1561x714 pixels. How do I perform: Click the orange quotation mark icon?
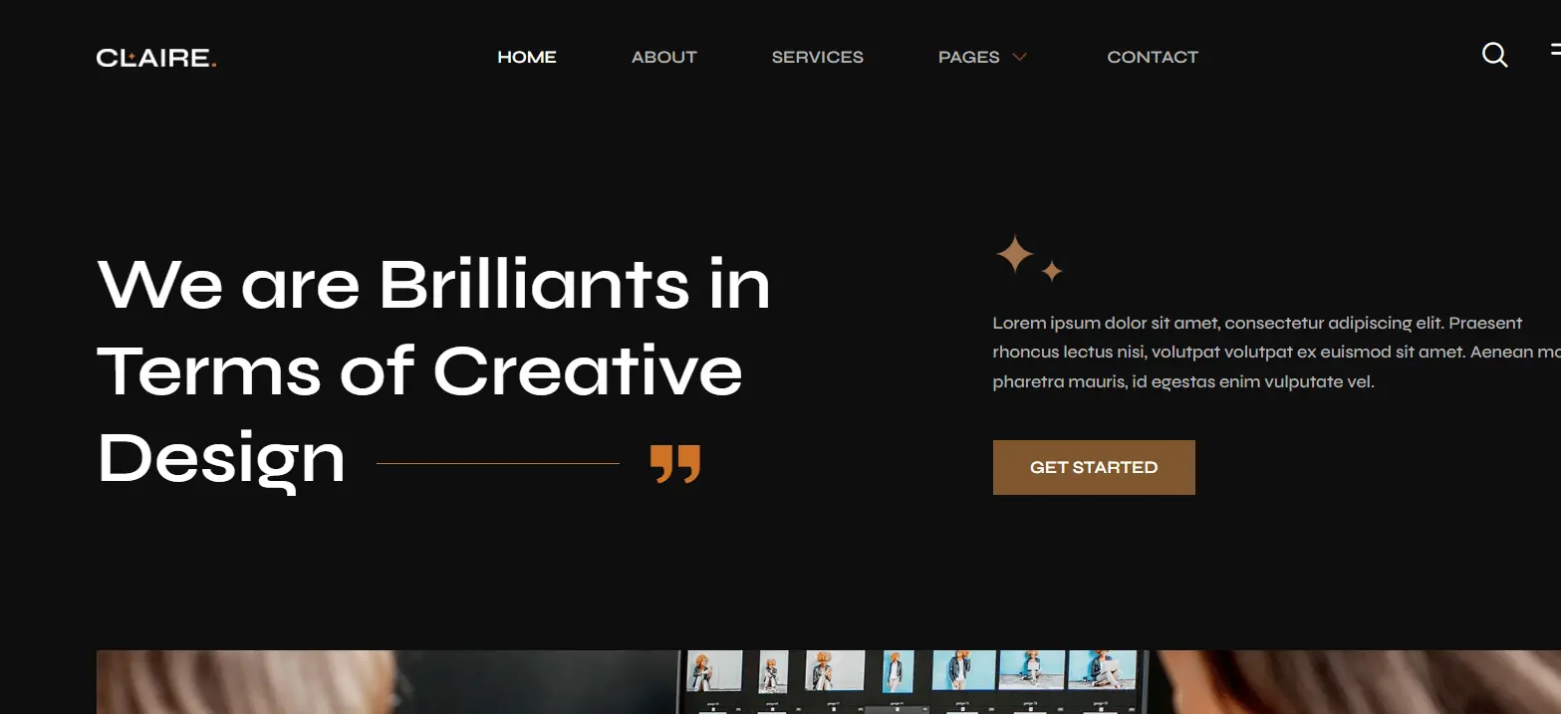tap(675, 464)
